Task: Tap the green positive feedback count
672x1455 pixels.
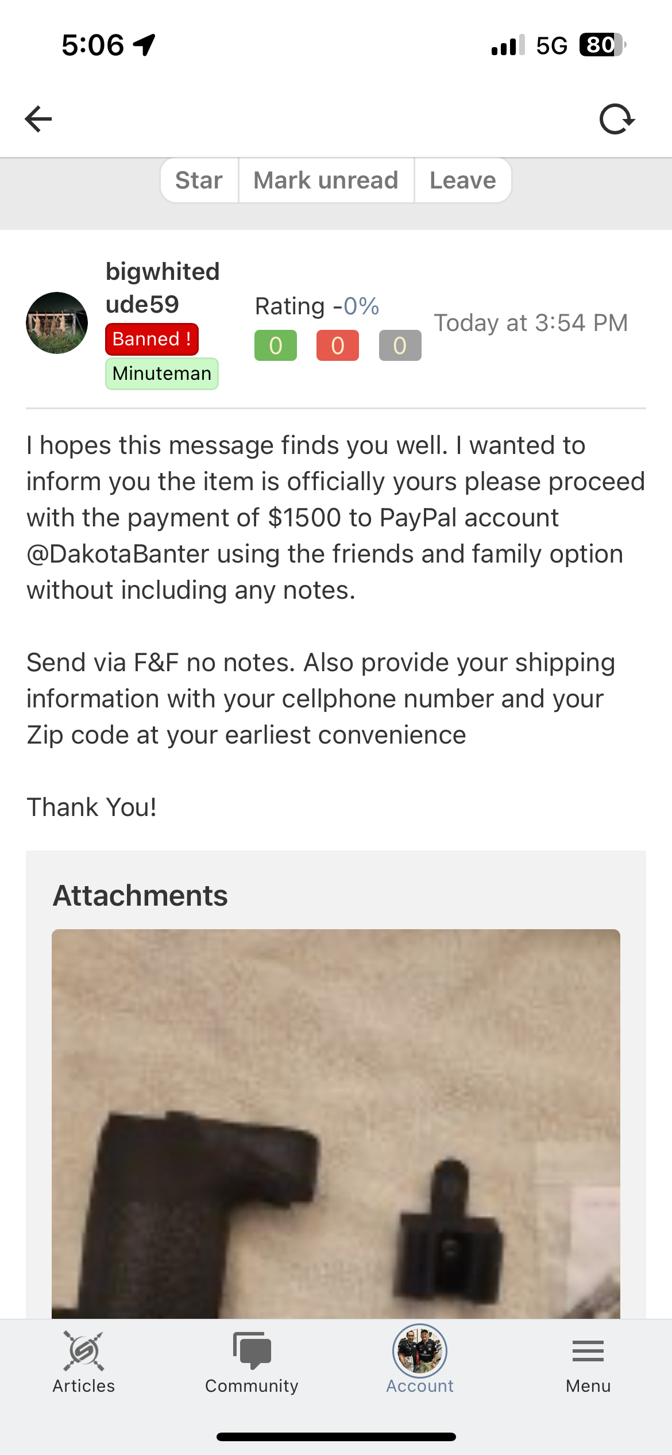Action: pos(276,345)
